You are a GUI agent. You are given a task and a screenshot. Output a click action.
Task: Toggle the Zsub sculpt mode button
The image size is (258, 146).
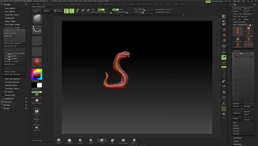click(x=121, y=9)
